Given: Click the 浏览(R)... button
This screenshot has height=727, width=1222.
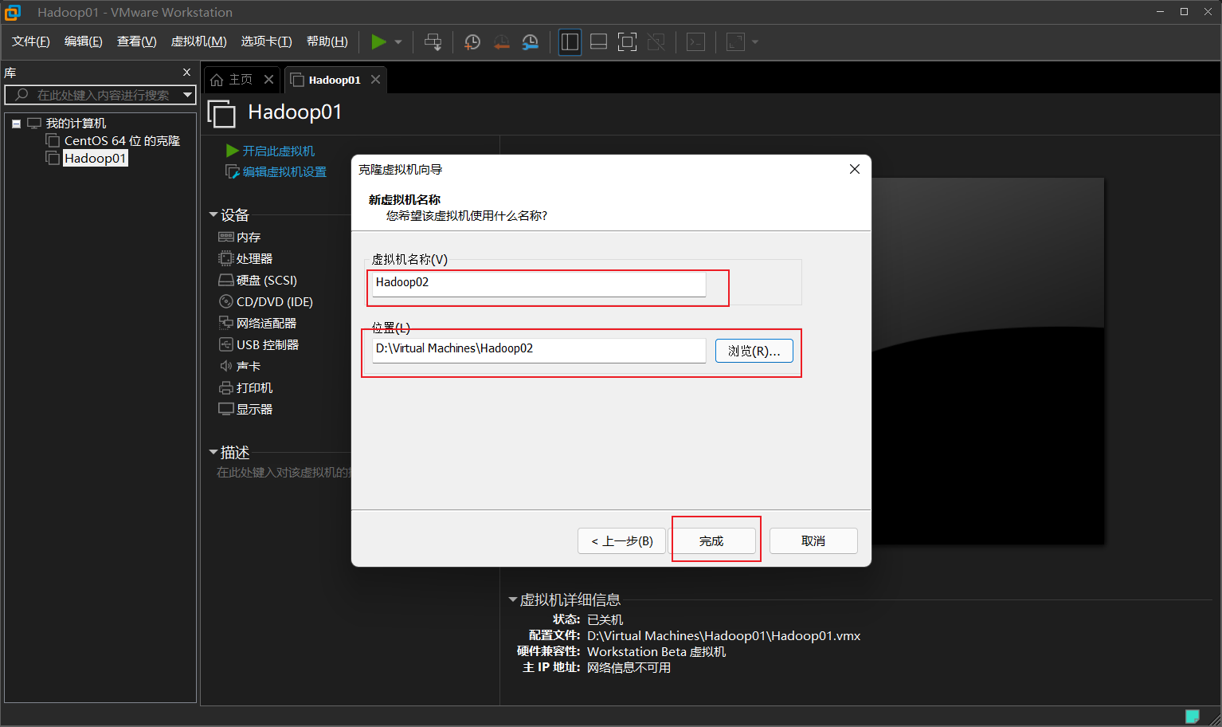Looking at the screenshot, I should (754, 351).
